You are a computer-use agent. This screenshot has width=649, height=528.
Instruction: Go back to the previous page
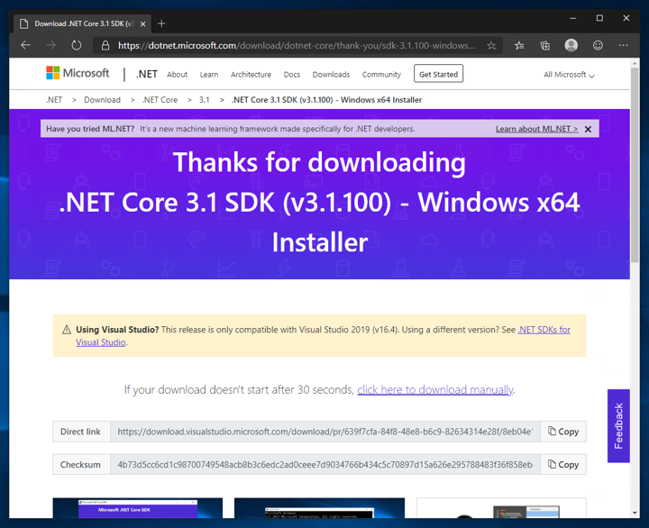click(x=25, y=45)
